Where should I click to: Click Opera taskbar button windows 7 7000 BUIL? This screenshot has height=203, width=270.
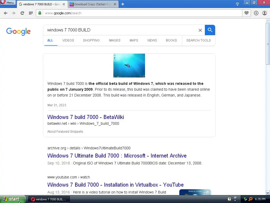coord(49,199)
